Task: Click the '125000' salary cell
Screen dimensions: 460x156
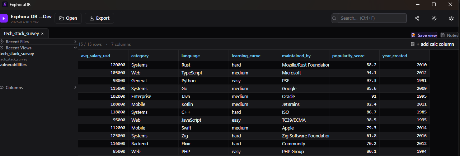Action: 103,136
